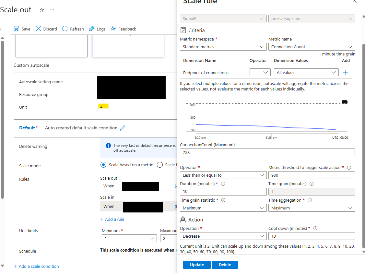Click the Refresh toolbar label

pyautogui.click(x=77, y=29)
